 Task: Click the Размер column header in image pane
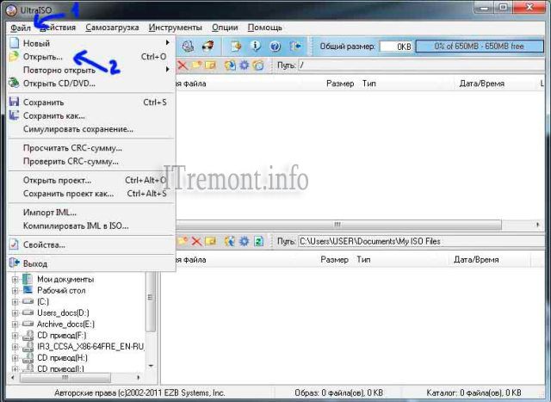[x=340, y=83]
